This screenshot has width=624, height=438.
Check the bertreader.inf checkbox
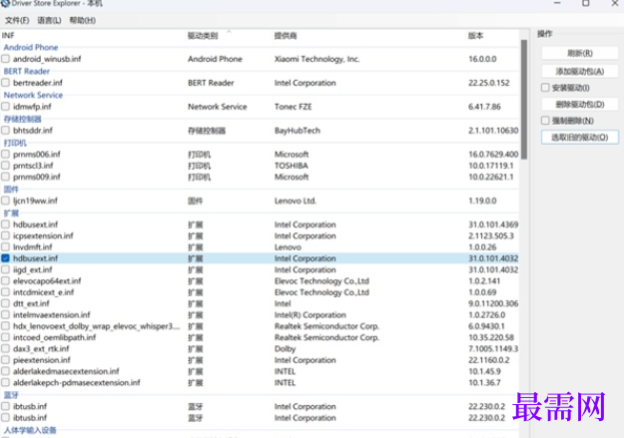coord(6,83)
